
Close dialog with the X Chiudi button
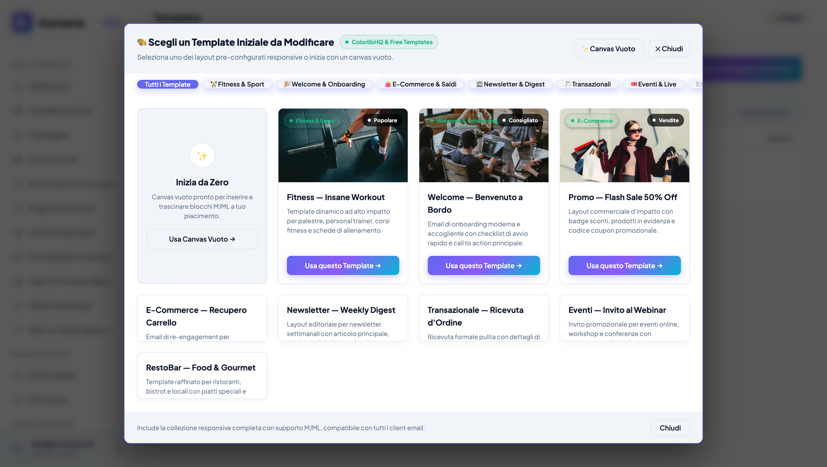point(669,49)
